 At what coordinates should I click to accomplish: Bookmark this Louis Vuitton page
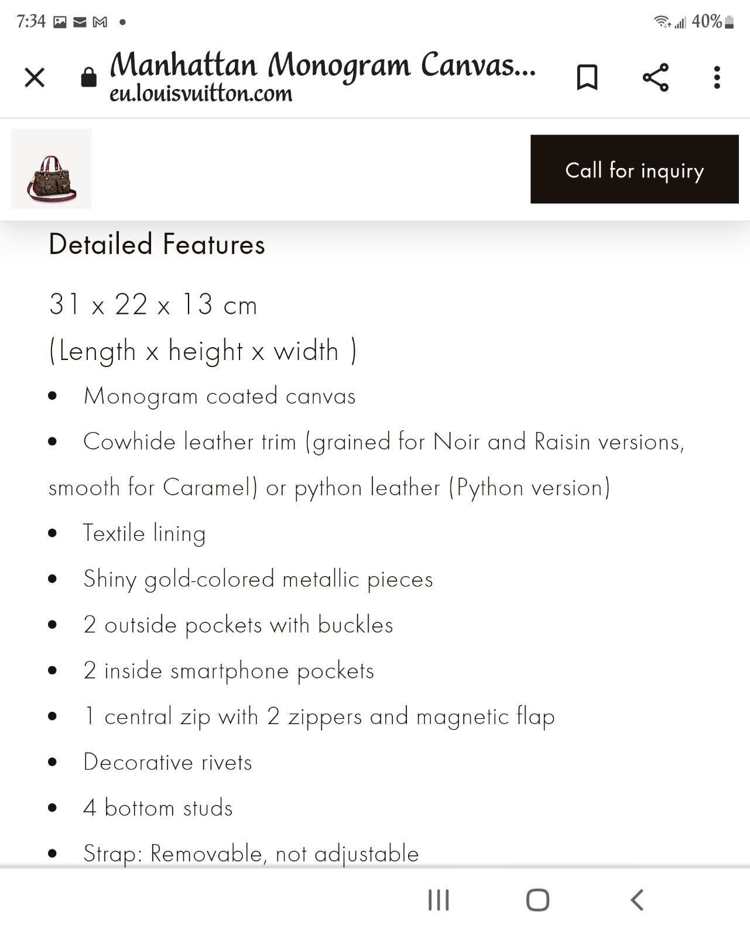(587, 77)
